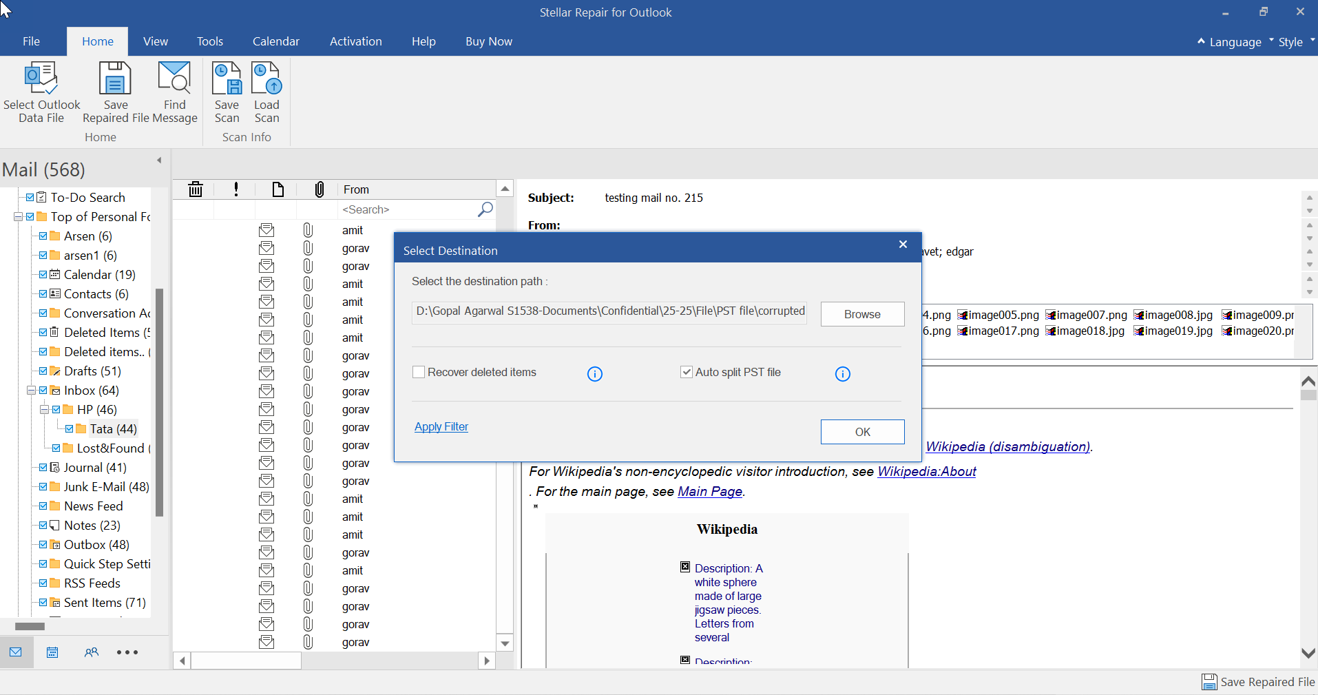Enable the Recover deleted items checkbox
This screenshot has width=1318, height=695.
pos(418,372)
